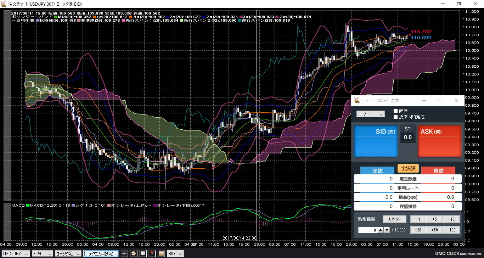Close the speed order window
Viewport: 484px width, 258px height.
click(x=456, y=100)
